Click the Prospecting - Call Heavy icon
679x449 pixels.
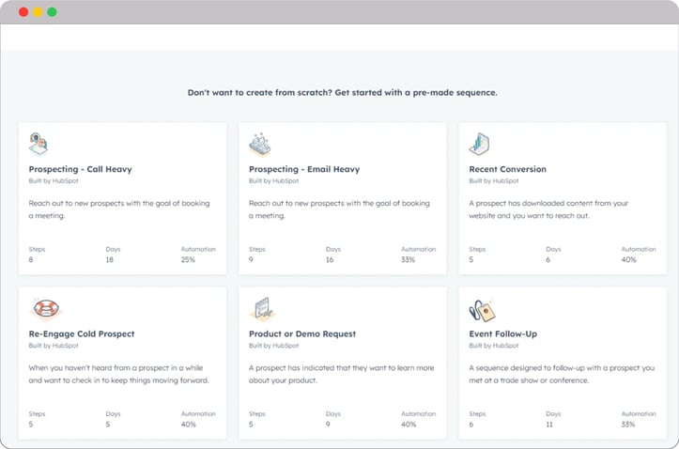[x=39, y=144]
